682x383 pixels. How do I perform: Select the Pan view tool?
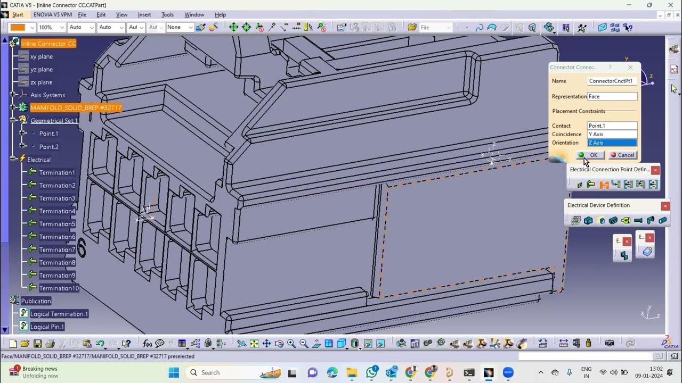[x=266, y=344]
